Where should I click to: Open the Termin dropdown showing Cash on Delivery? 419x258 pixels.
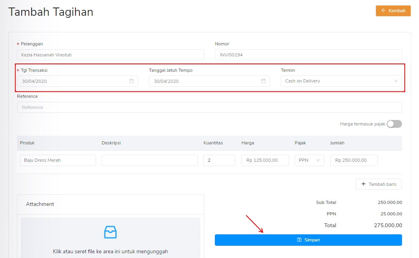click(x=341, y=81)
